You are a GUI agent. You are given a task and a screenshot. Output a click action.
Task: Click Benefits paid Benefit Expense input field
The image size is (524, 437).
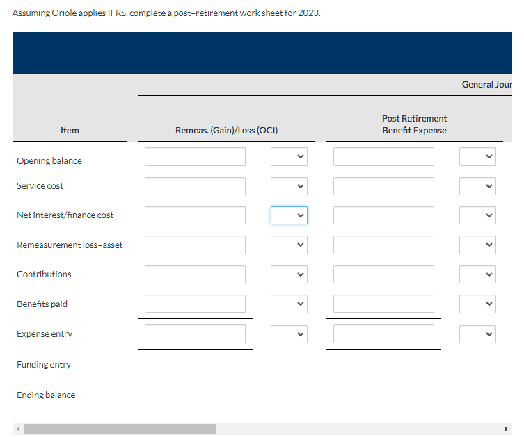tap(383, 304)
